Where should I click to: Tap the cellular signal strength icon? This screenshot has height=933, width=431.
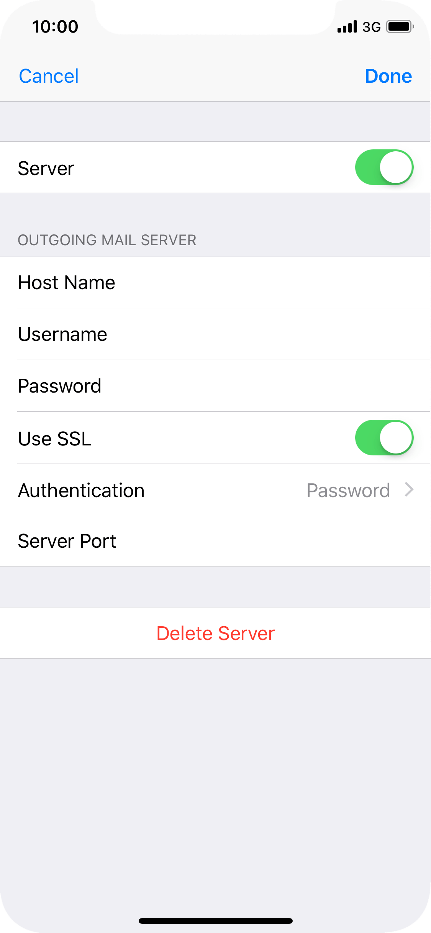pyautogui.click(x=347, y=27)
